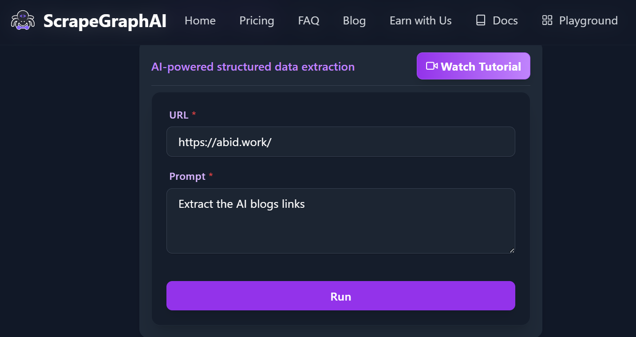The height and width of the screenshot is (337, 636).
Task: Click the URL field label
Action: pos(179,115)
